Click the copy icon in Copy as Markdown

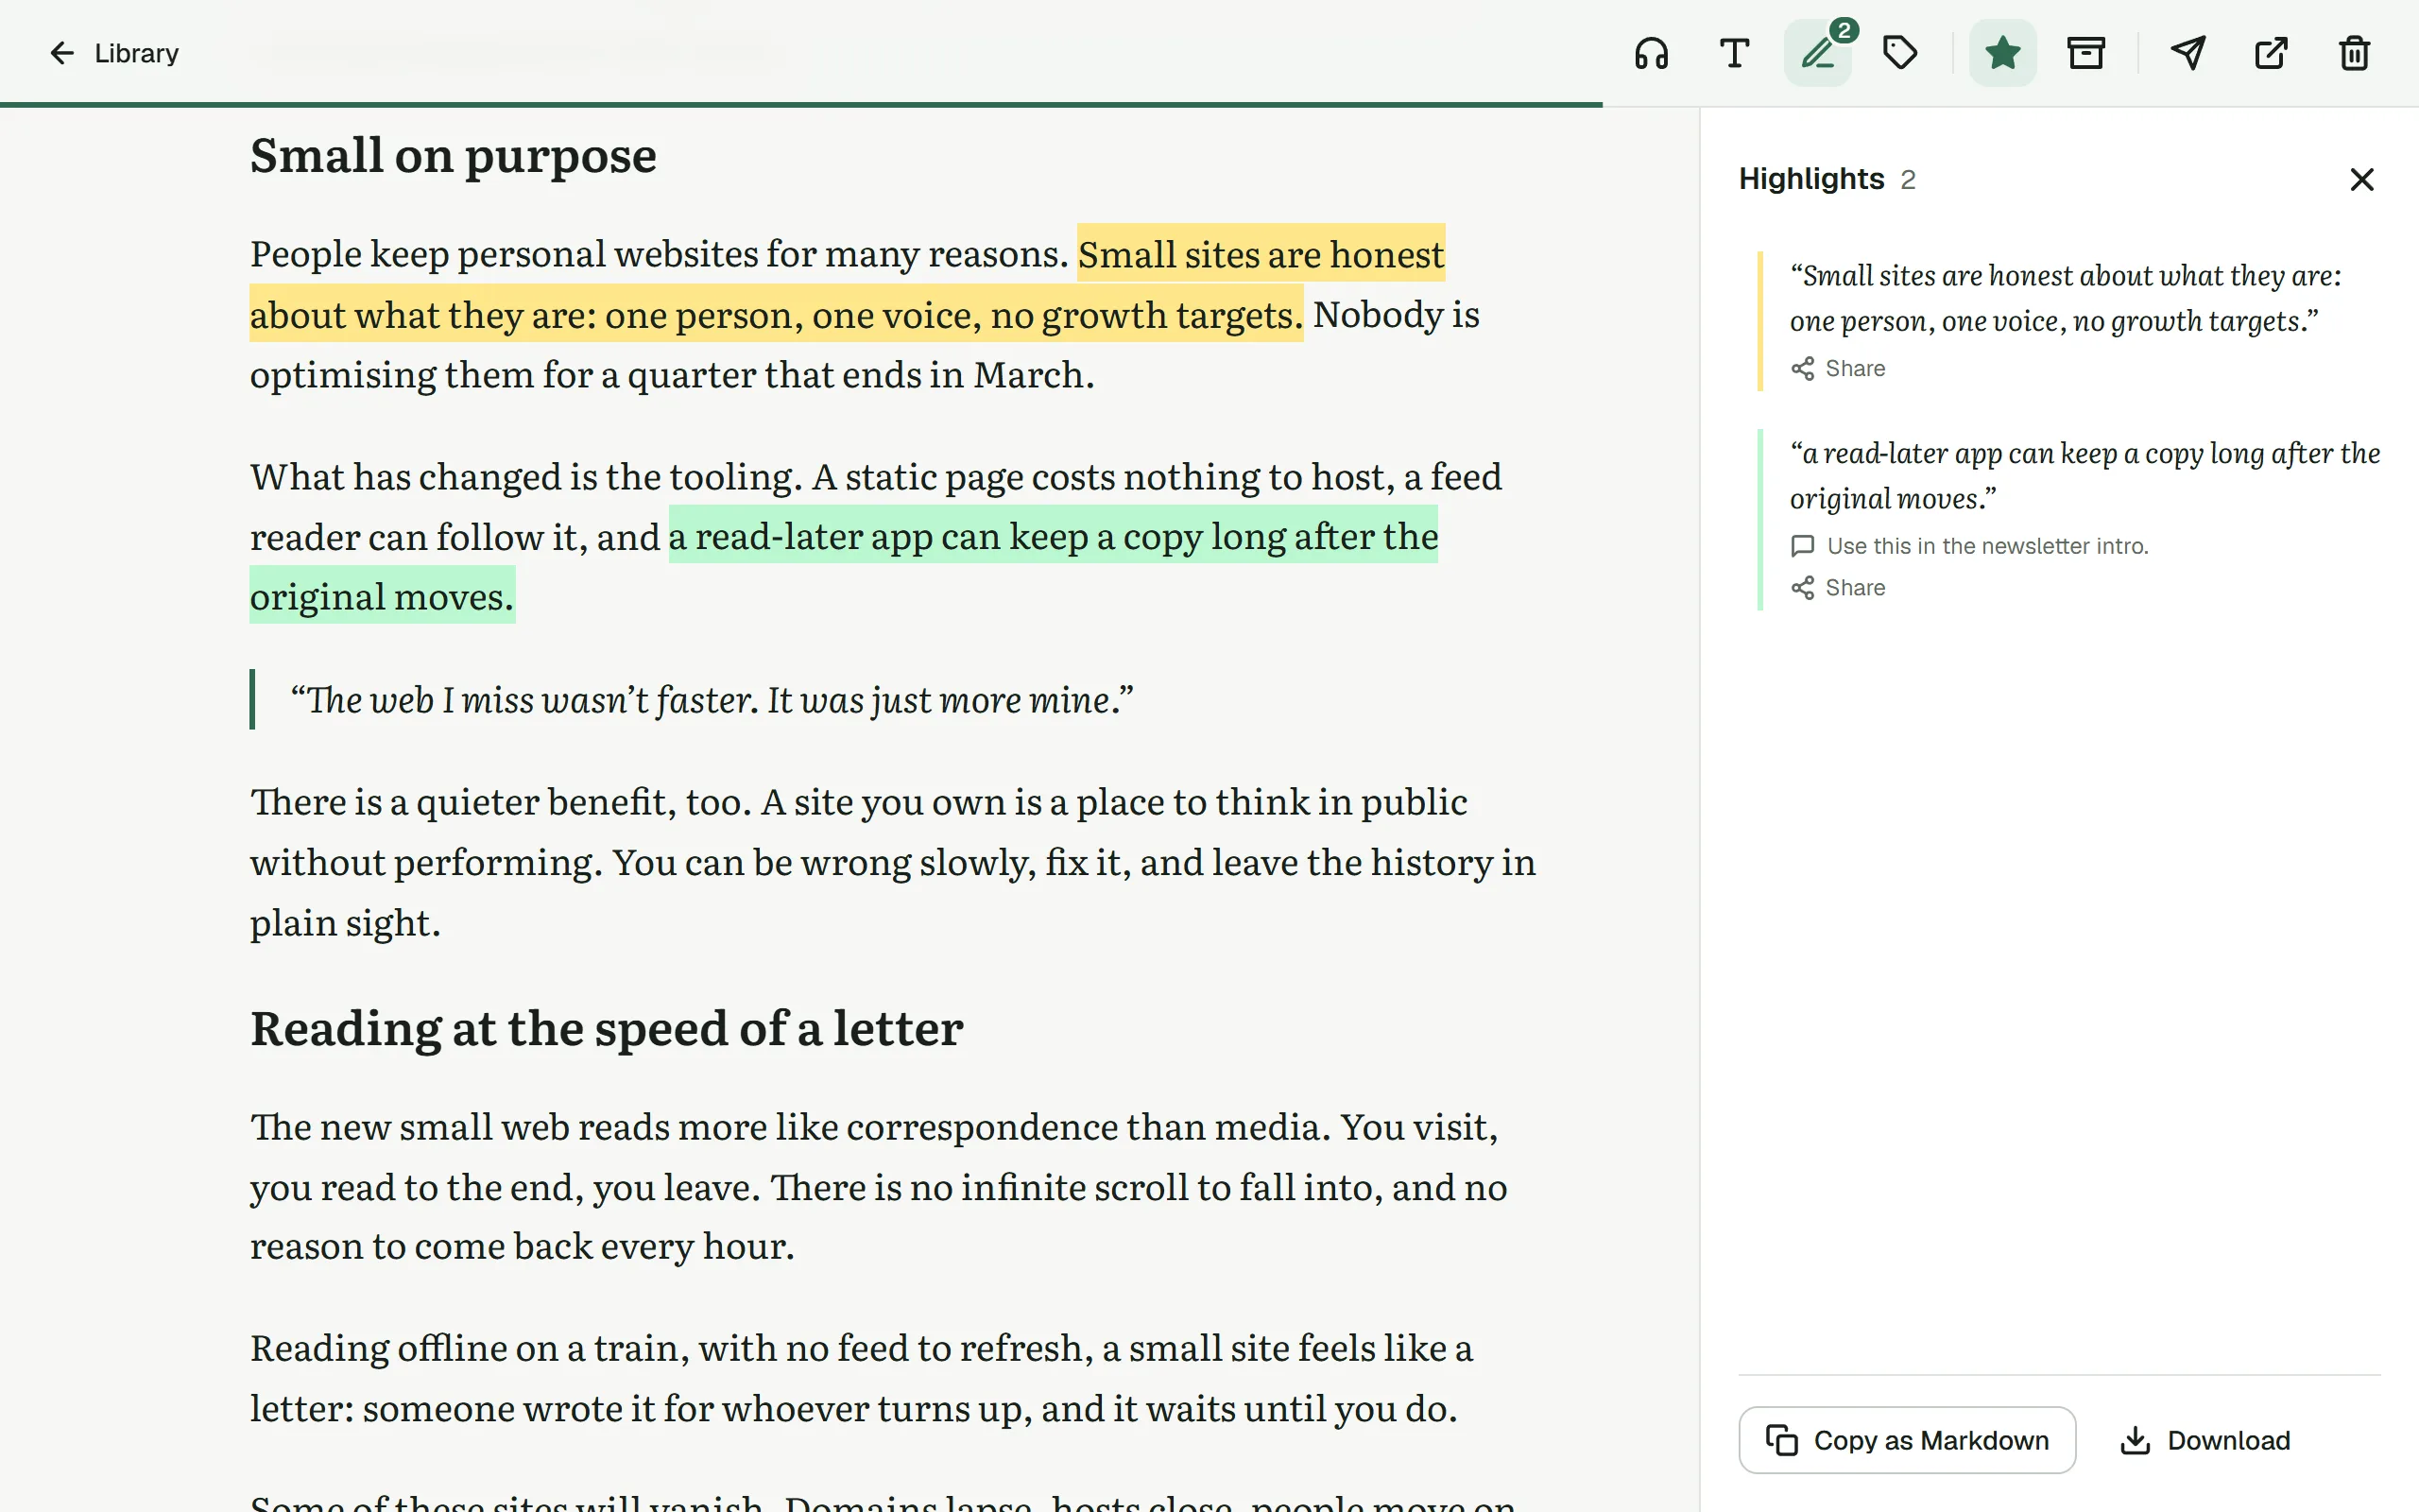pos(1781,1440)
